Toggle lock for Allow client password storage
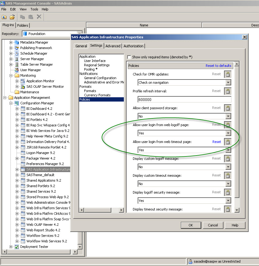Viewport: 259px width, 266px height. click(227, 108)
